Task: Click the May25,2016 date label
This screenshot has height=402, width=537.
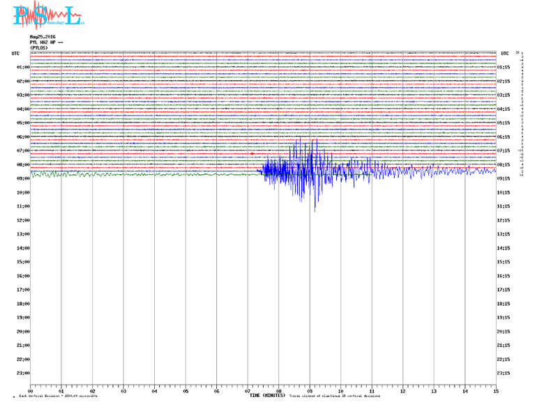Action: click(x=43, y=37)
